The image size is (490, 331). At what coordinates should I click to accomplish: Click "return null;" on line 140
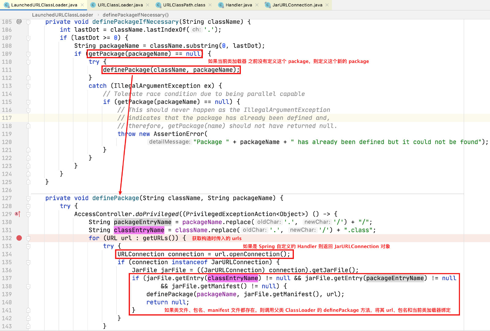click(168, 302)
